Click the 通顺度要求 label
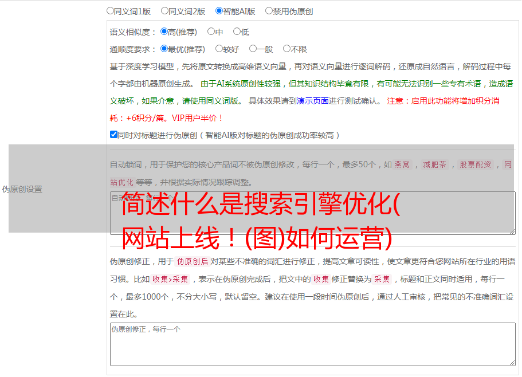This screenshot has height=377, width=522. click(133, 49)
